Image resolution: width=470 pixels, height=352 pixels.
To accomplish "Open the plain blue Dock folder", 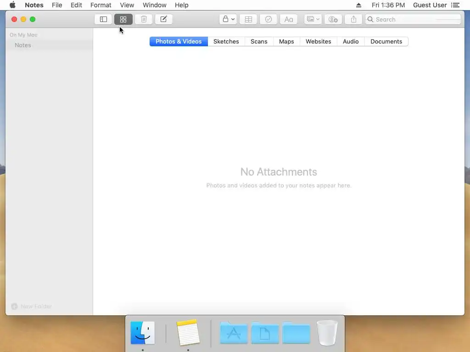I will (296, 333).
